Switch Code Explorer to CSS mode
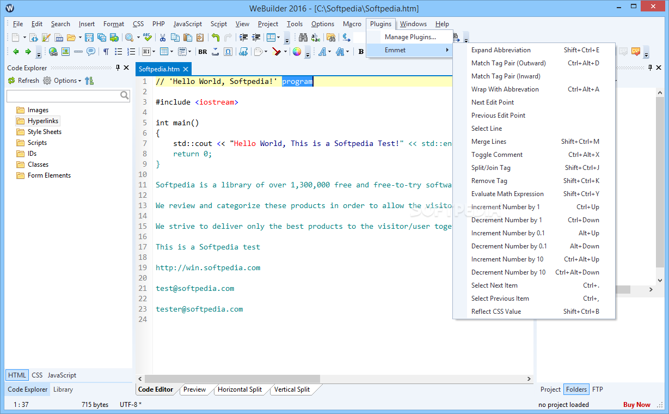The height and width of the screenshot is (414, 669). pos(37,375)
